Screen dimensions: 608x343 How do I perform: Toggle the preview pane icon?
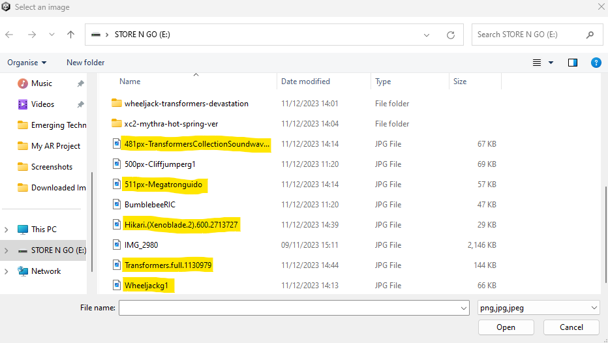[x=572, y=63]
